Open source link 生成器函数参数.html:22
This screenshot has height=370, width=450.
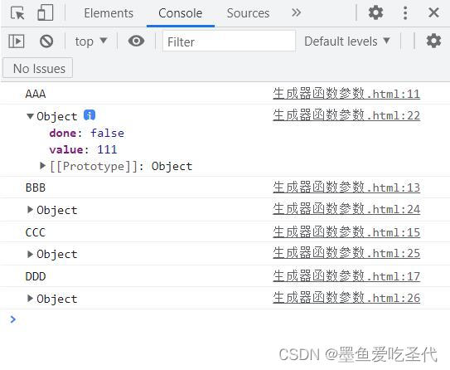pos(346,115)
